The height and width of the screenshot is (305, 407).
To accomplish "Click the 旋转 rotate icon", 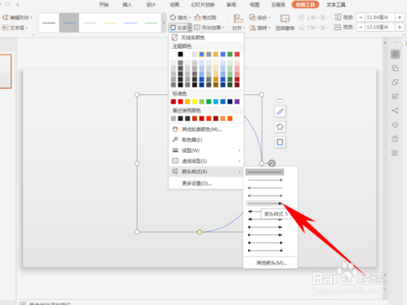I will (x=252, y=28).
